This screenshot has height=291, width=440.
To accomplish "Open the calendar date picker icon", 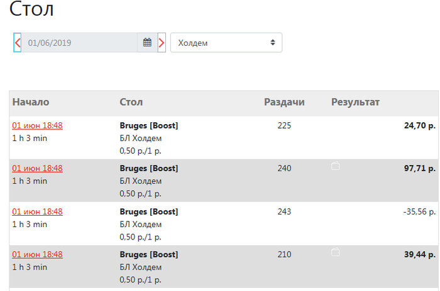I will (x=147, y=43).
